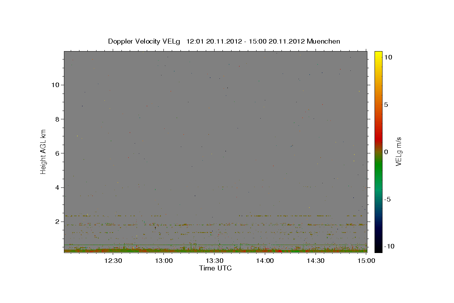Click the height label 10 on y-axis

55,85
